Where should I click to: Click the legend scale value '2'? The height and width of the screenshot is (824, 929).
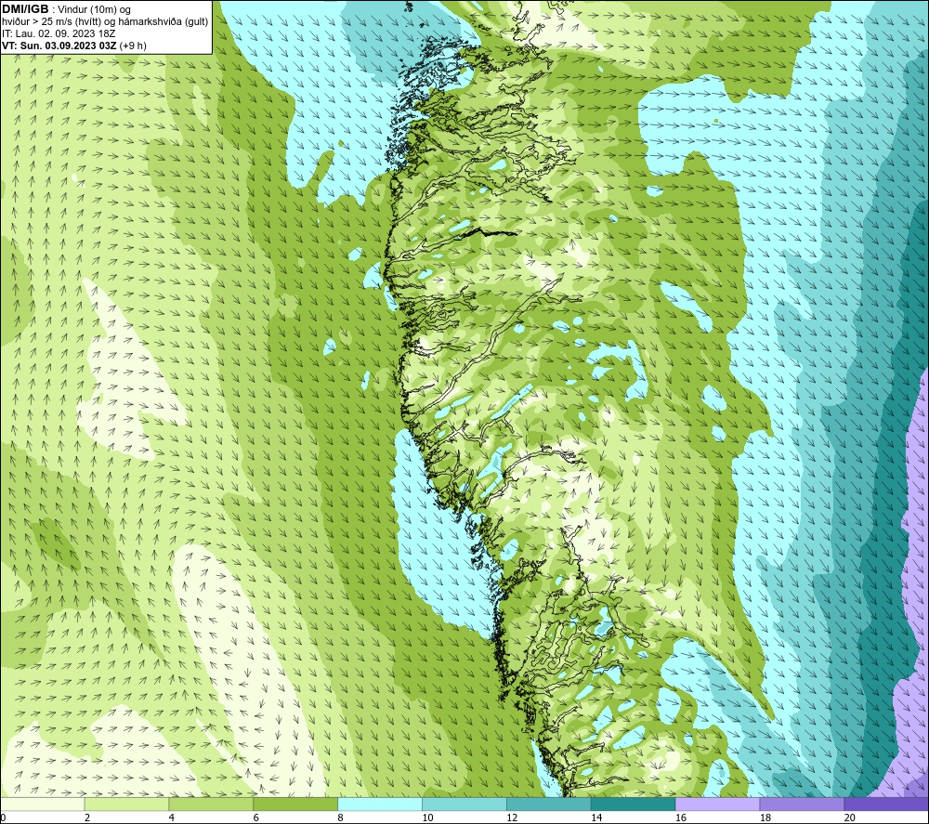click(x=87, y=818)
